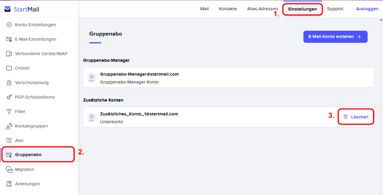Select the Einstellungen tab
Screen dimensions: 383x195
coord(303,9)
